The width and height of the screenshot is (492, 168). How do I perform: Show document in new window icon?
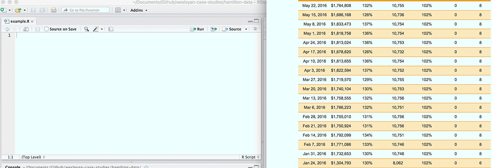tap(26, 29)
